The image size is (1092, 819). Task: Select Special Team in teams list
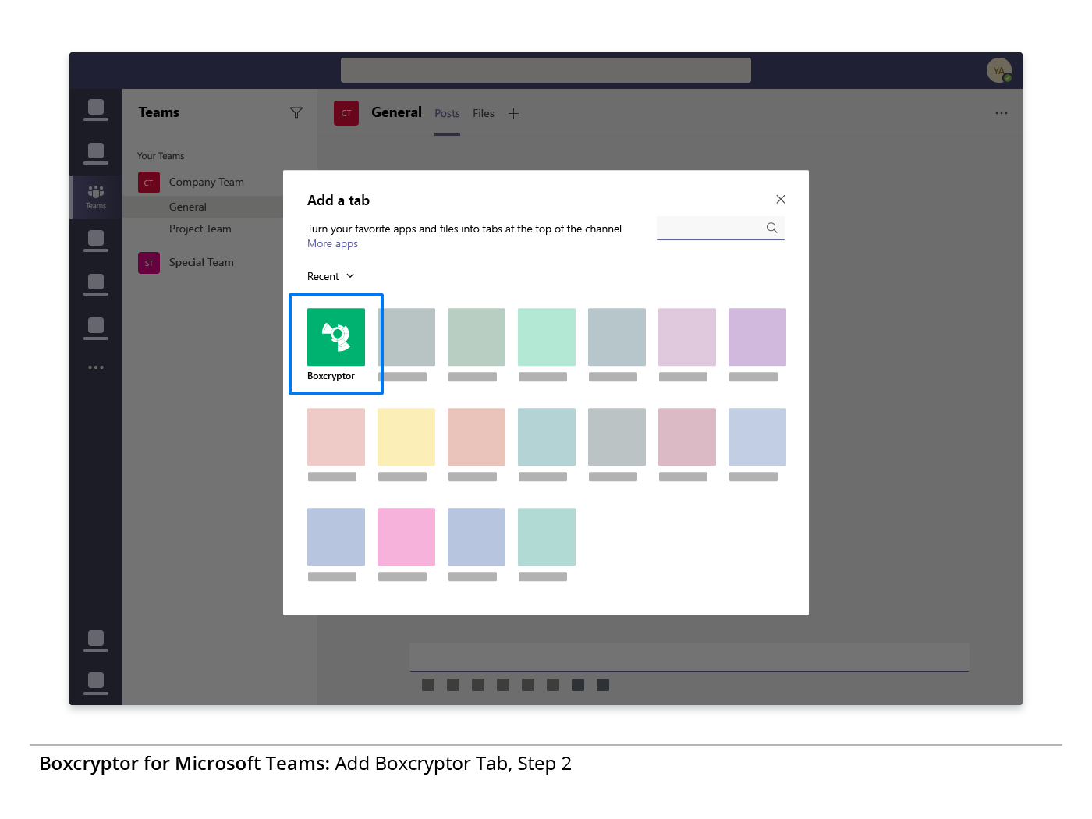click(201, 262)
